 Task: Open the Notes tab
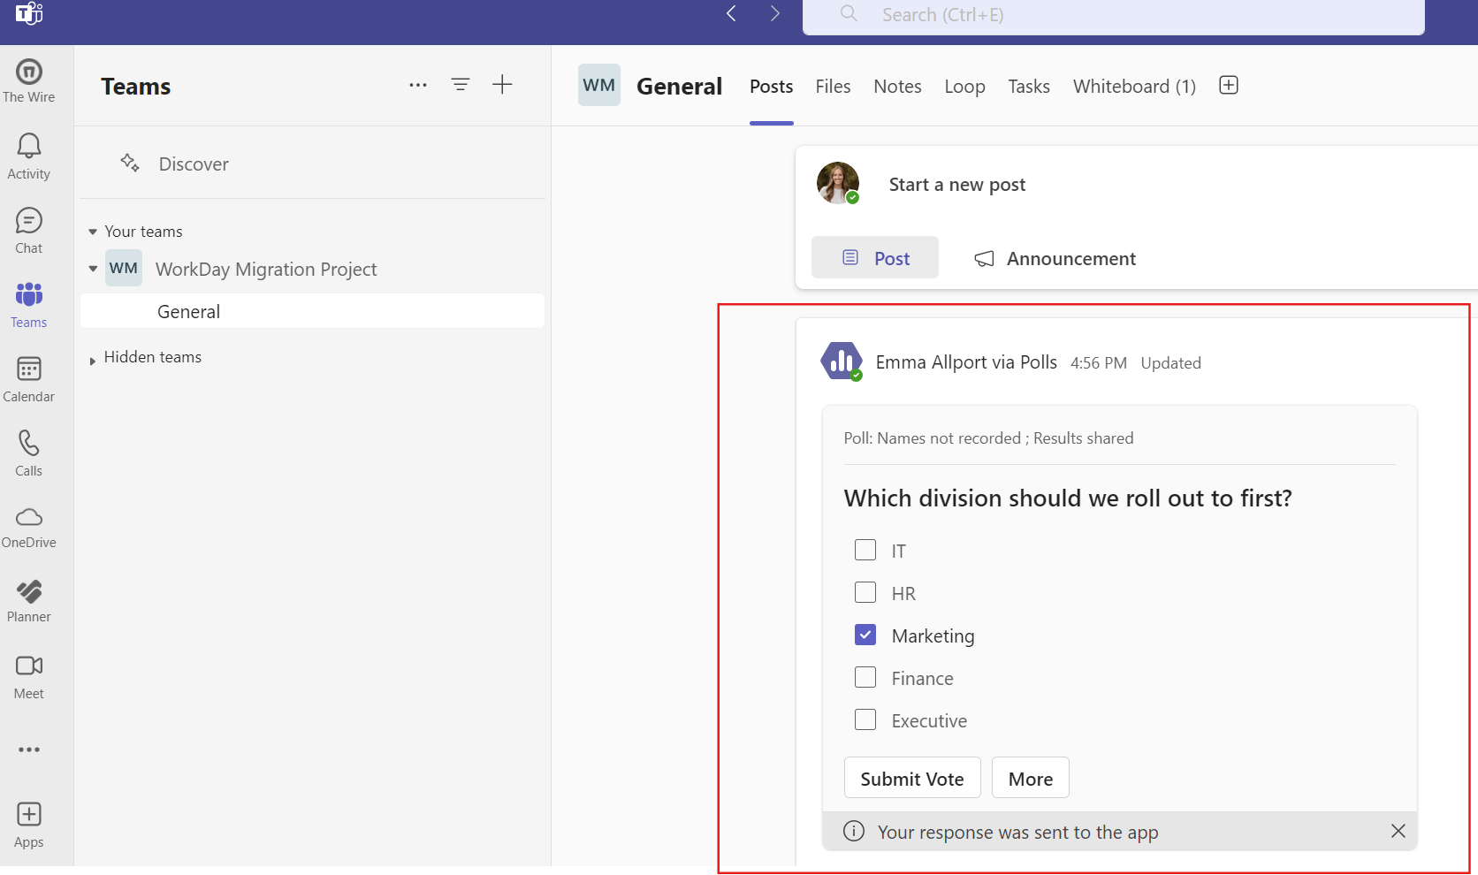pos(897,87)
